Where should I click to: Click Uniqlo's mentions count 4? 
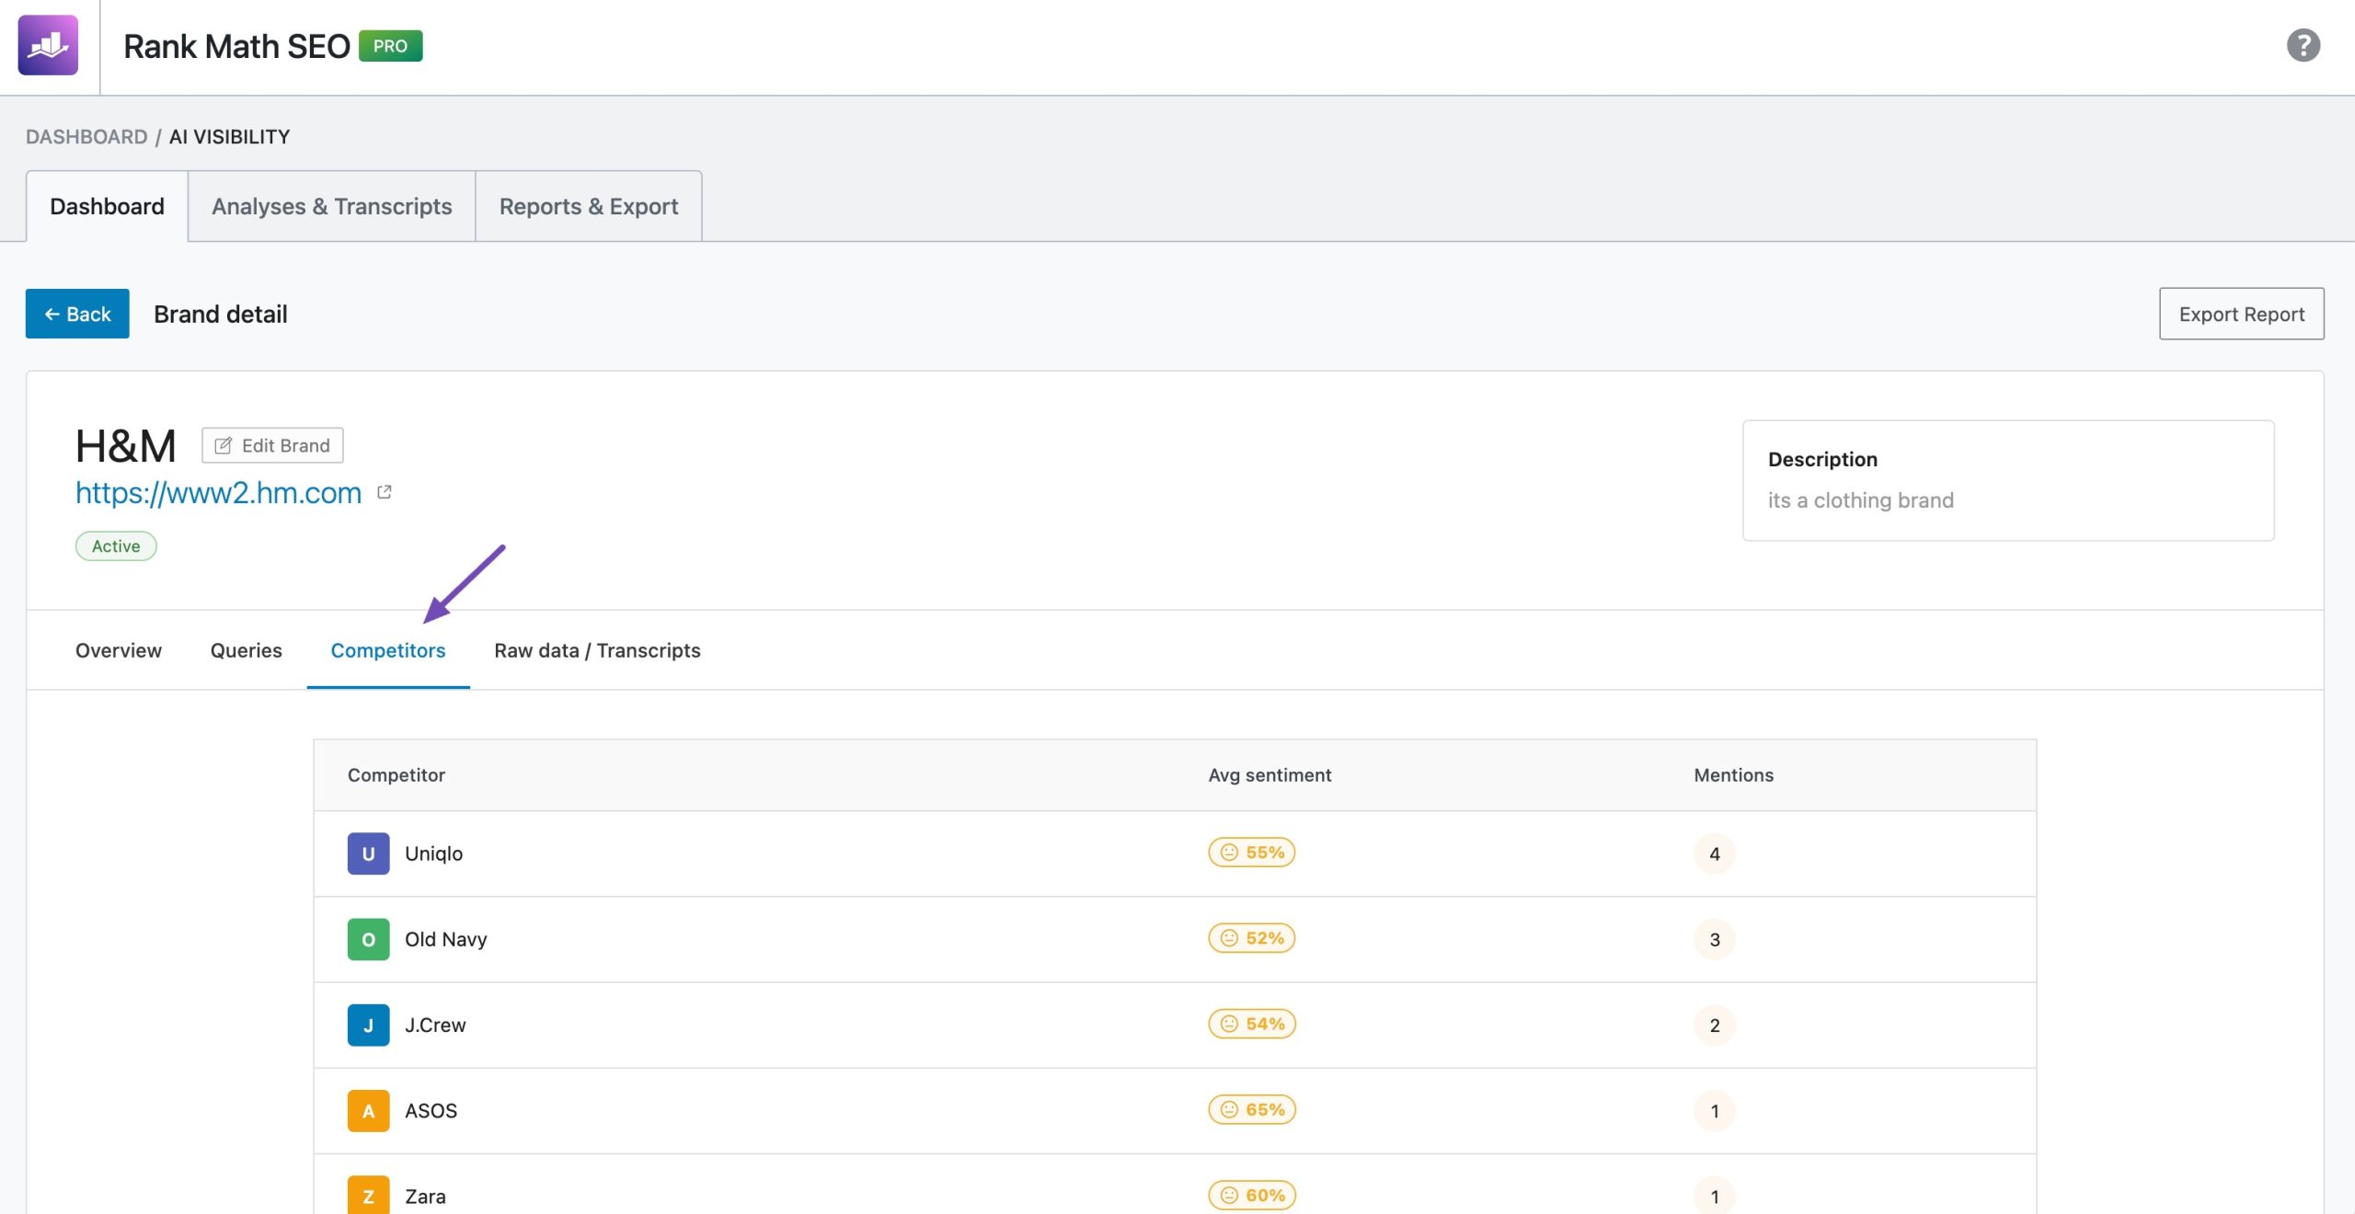1714,853
